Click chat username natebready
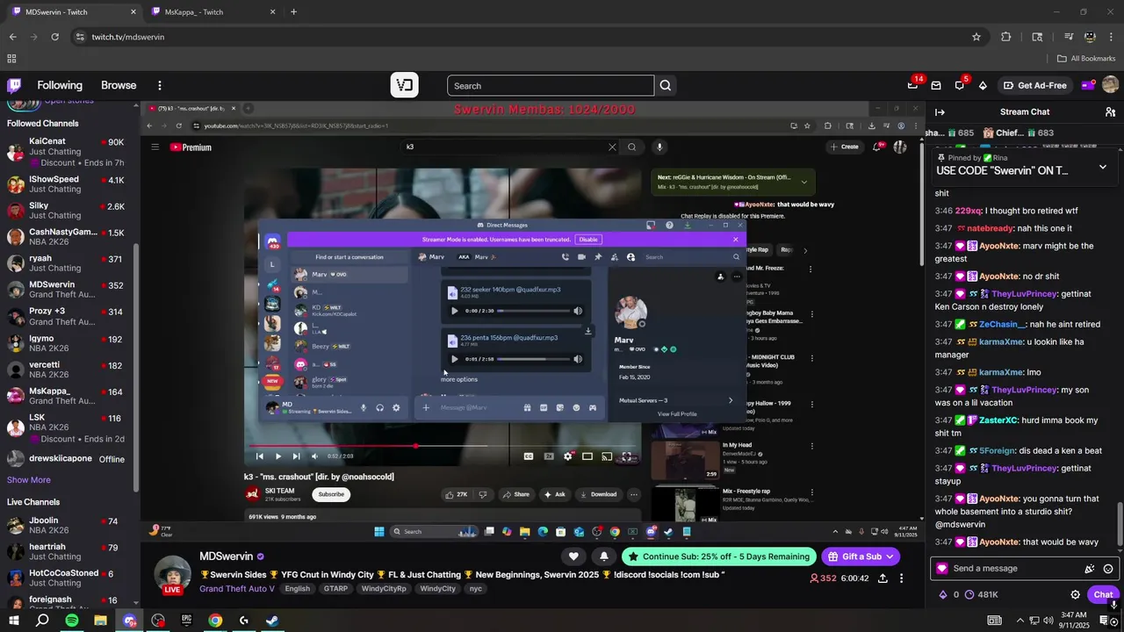Image resolution: width=1124 pixels, height=632 pixels. click(989, 228)
